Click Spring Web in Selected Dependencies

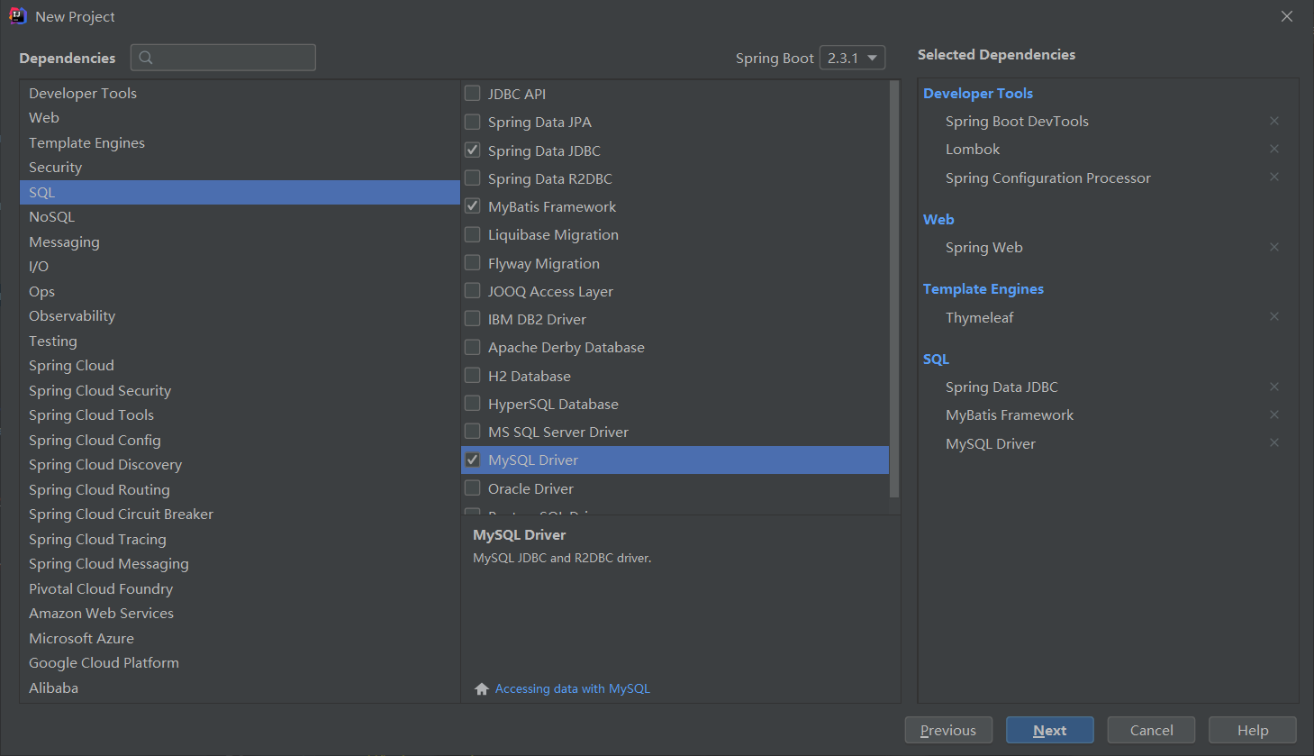click(984, 247)
